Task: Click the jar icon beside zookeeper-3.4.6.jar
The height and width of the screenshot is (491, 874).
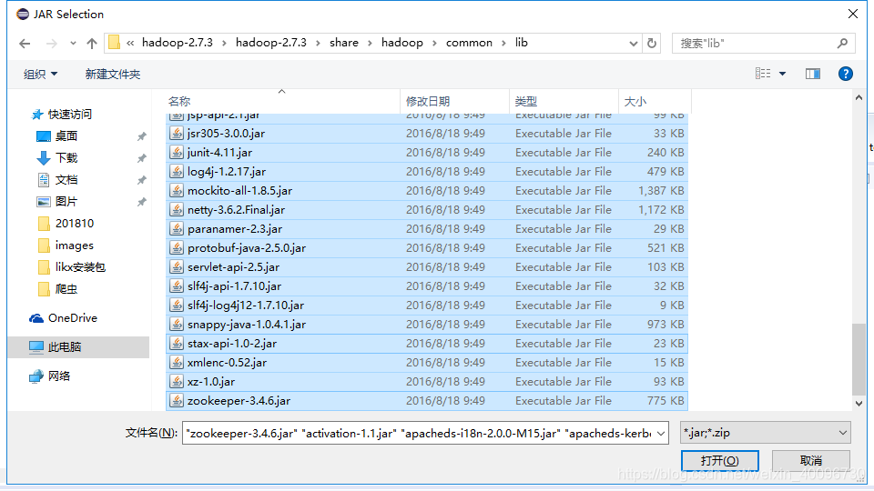Action: click(177, 401)
